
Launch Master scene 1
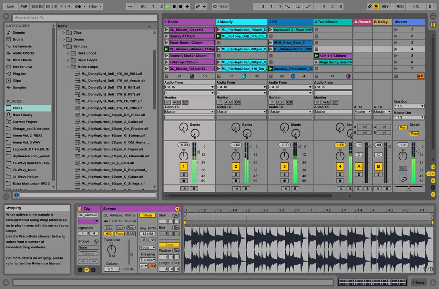[396, 30]
